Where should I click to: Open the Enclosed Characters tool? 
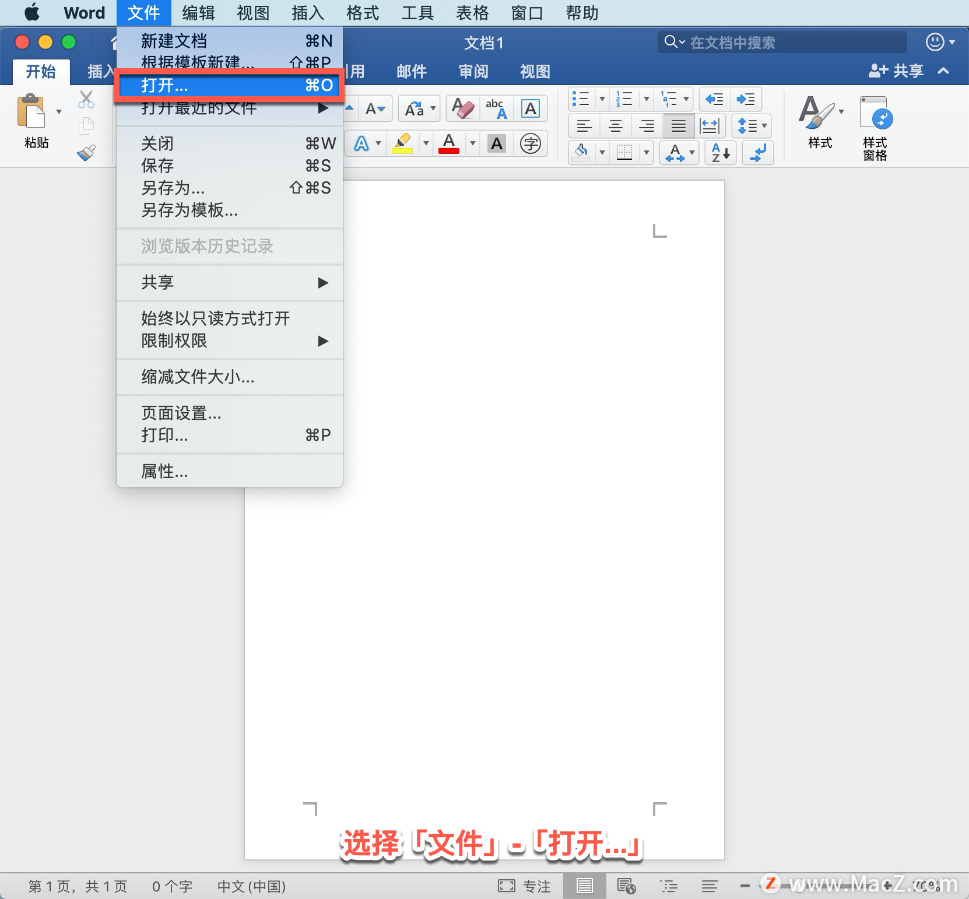pyautogui.click(x=531, y=143)
